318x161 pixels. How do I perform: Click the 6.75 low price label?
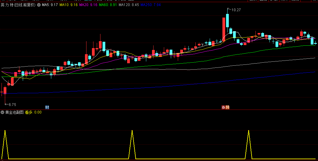pyautogui.click(x=12, y=105)
